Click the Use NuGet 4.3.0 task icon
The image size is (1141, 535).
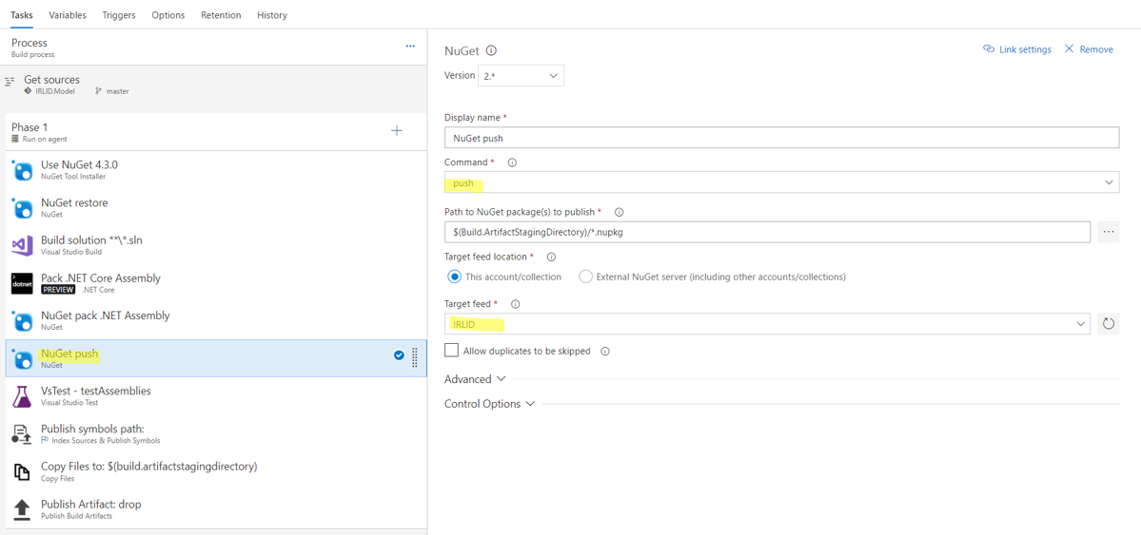coord(22,171)
